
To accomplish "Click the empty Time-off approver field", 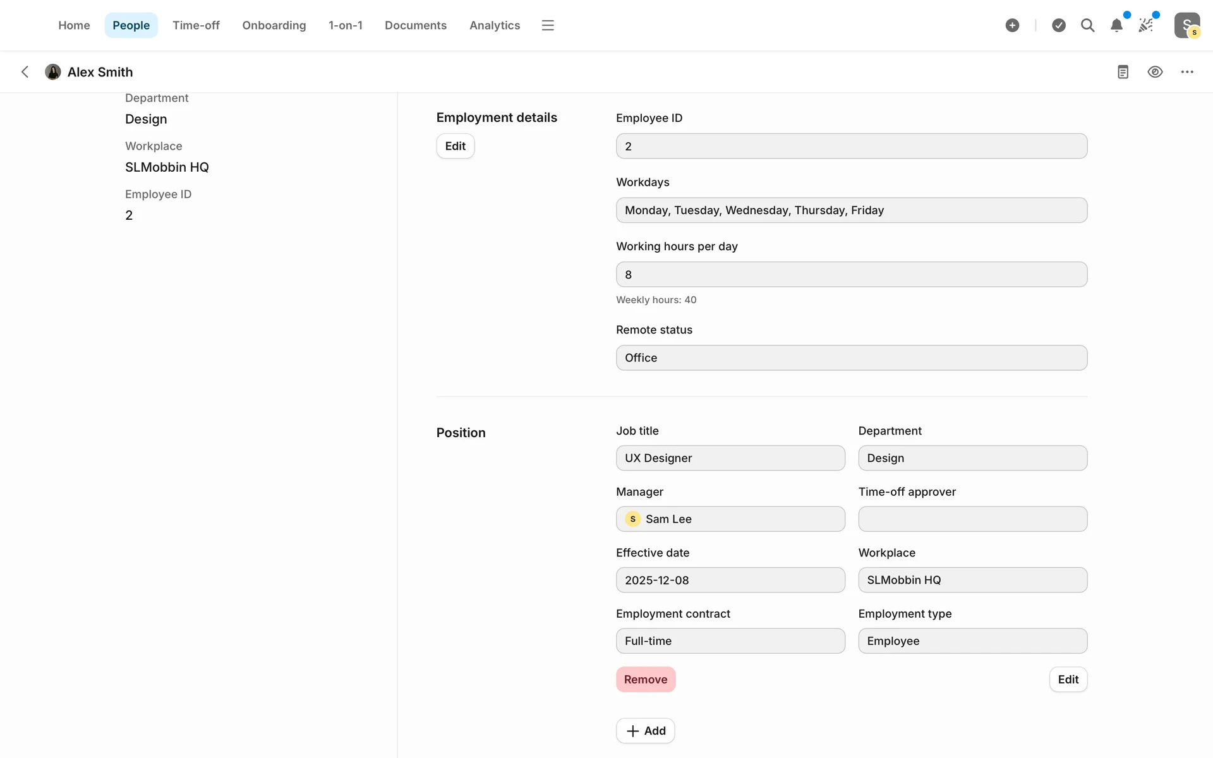I will click(972, 519).
